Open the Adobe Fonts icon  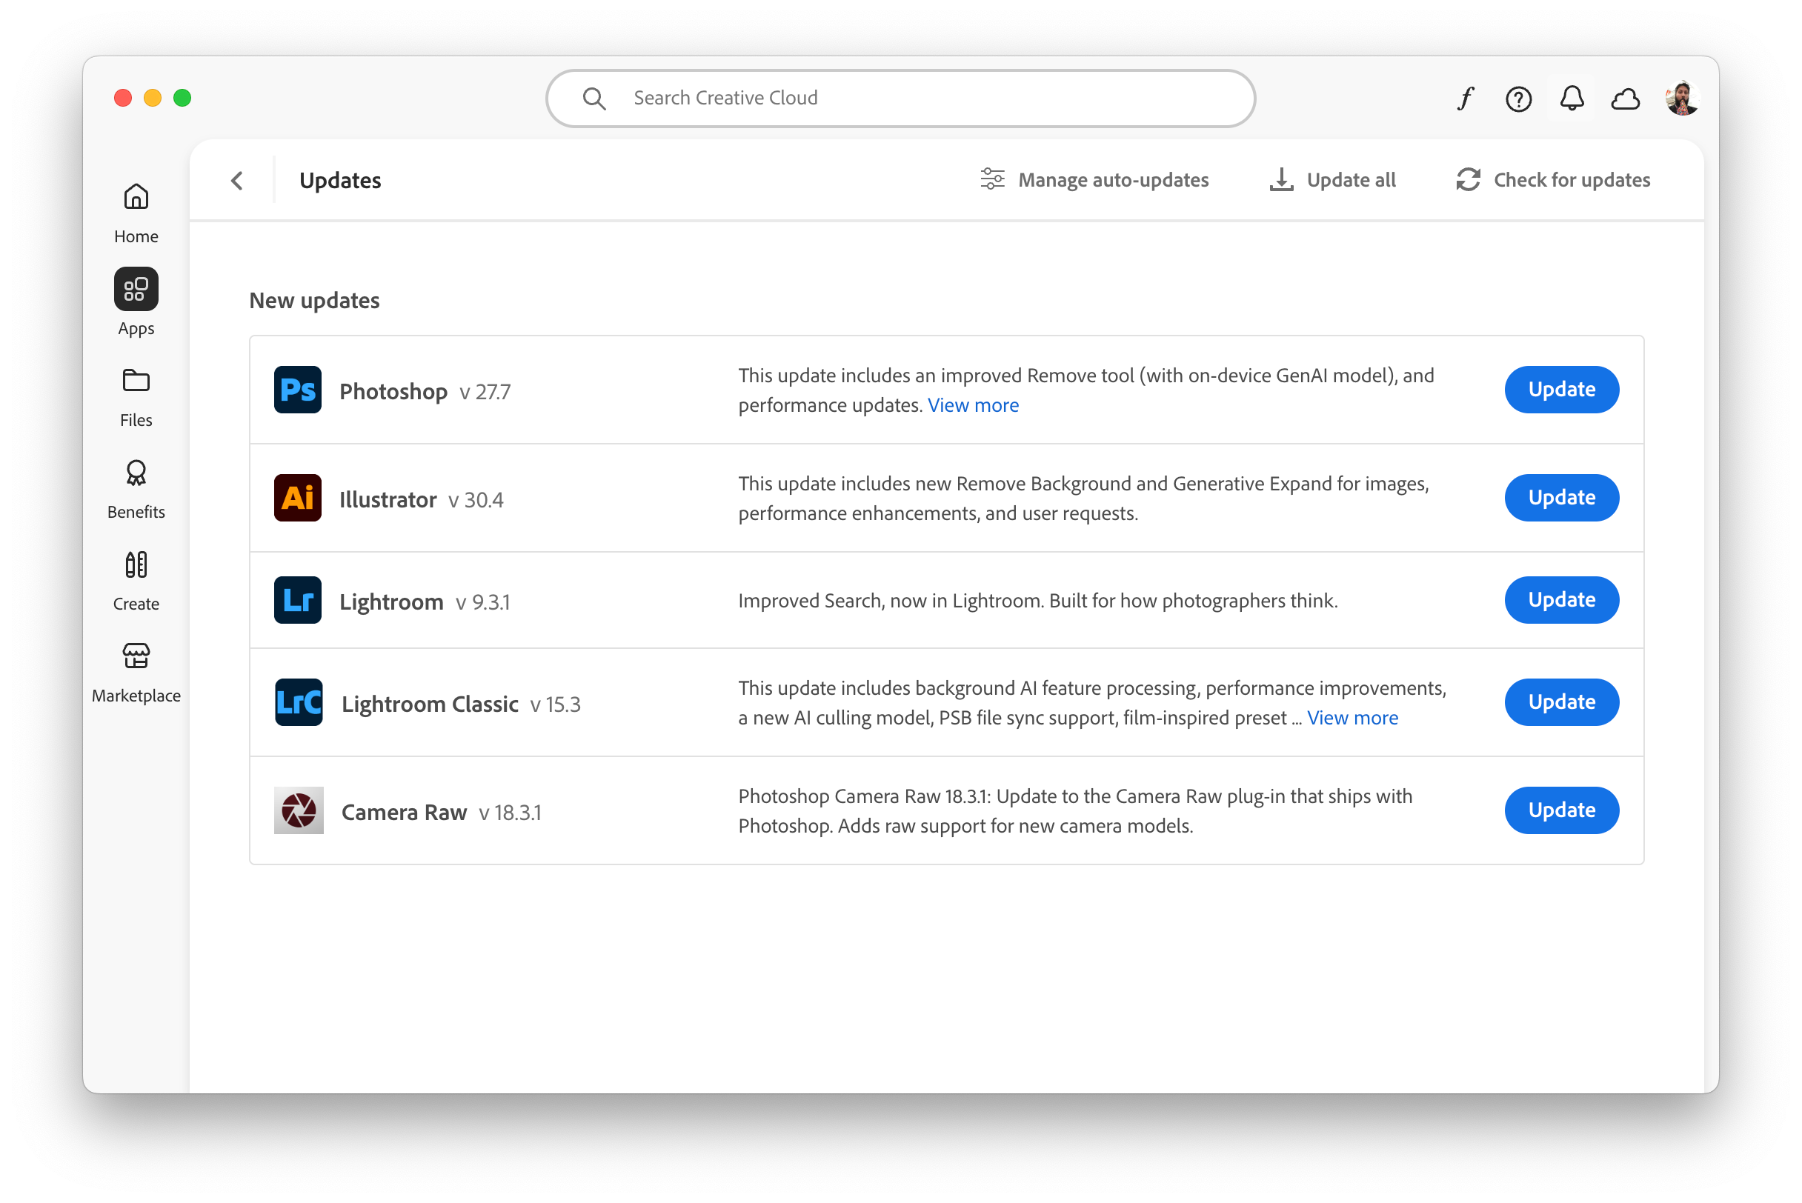[x=1465, y=99]
